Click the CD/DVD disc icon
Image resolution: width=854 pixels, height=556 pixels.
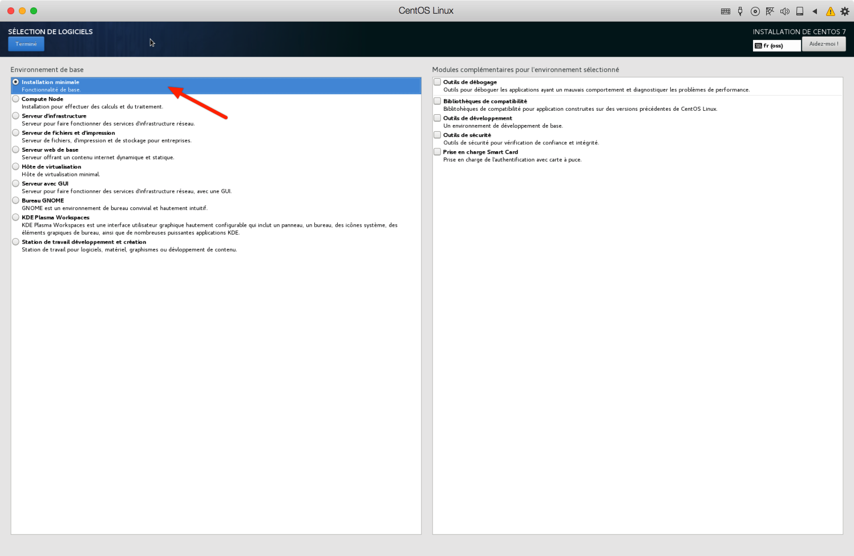click(755, 11)
